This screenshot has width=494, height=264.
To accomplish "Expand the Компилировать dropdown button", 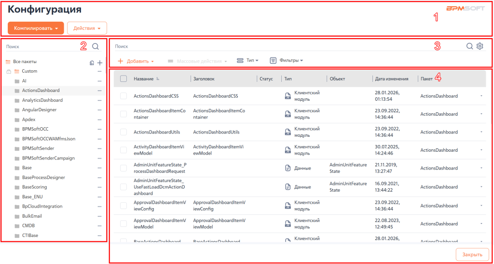I will (36, 28).
